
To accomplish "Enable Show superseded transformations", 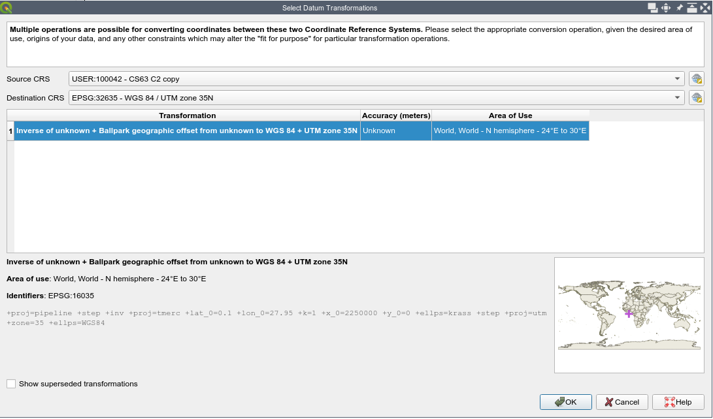I will tap(10, 384).
